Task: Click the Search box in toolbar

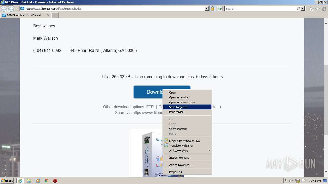Action: point(261,8)
